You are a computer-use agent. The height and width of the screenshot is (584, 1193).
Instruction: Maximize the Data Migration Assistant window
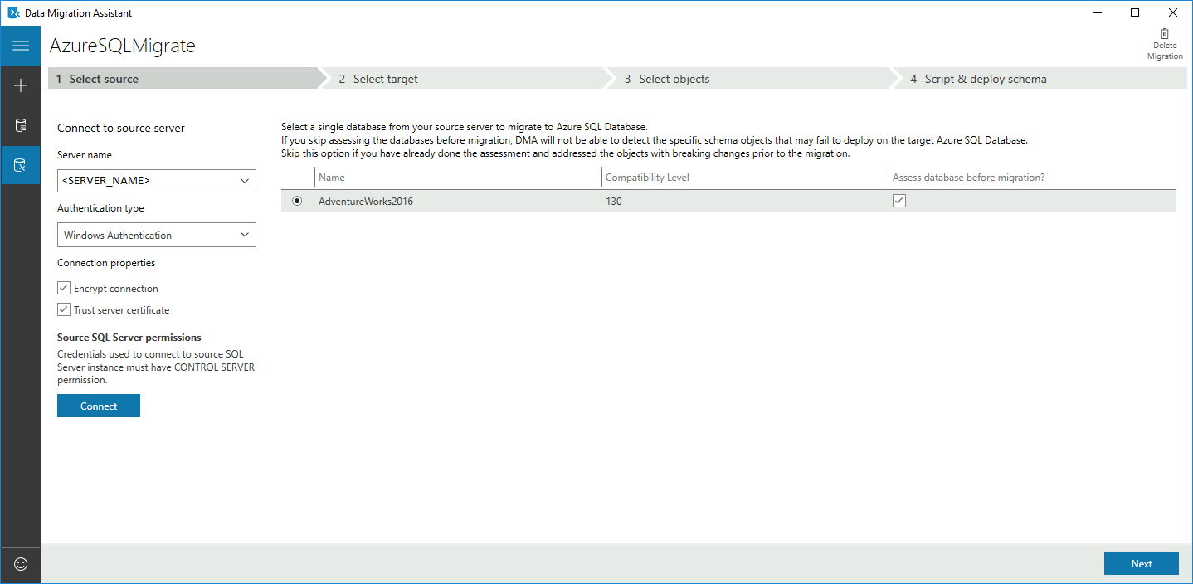pos(1135,12)
